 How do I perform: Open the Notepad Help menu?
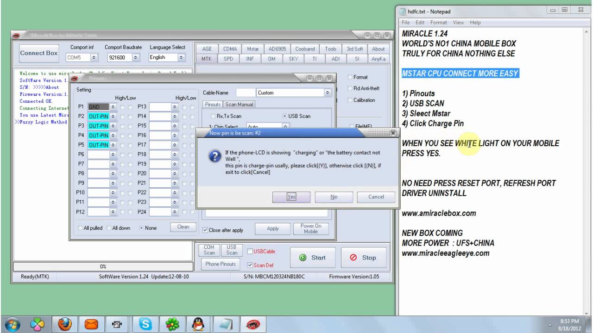(x=475, y=22)
